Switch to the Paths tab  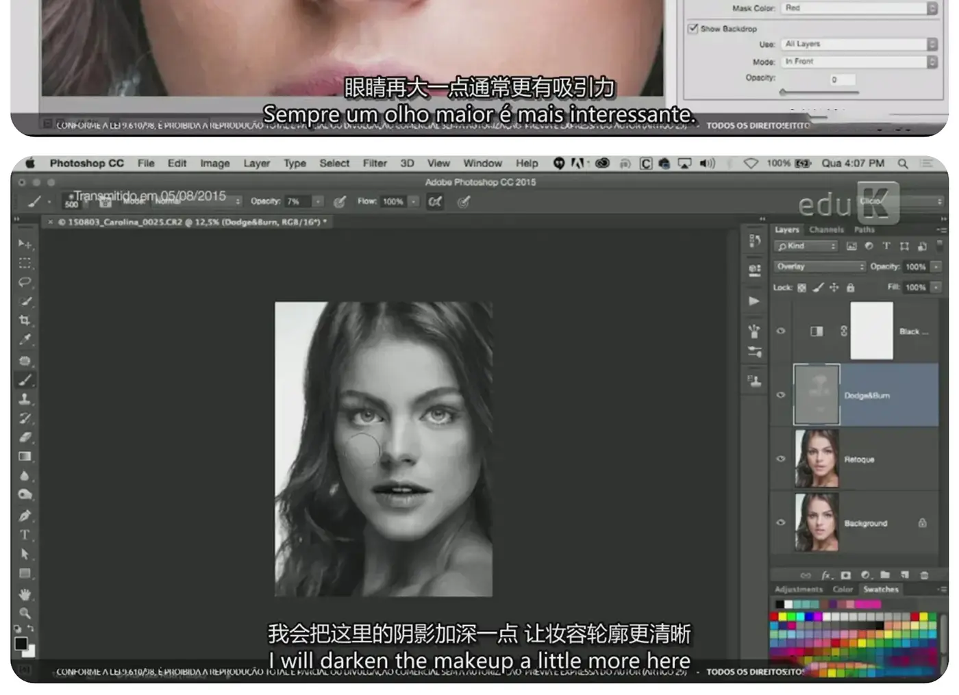(864, 229)
